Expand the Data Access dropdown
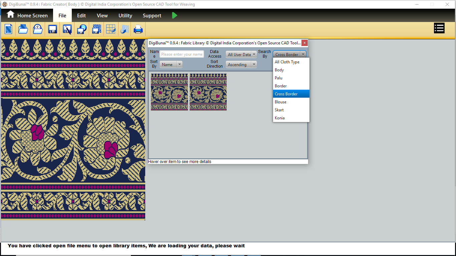Image resolution: width=456 pixels, height=256 pixels. click(241, 54)
